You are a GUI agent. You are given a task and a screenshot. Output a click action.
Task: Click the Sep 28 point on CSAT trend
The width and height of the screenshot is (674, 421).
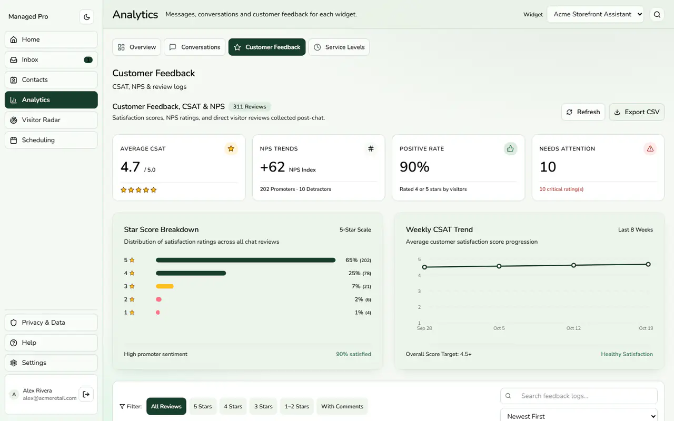(x=424, y=267)
